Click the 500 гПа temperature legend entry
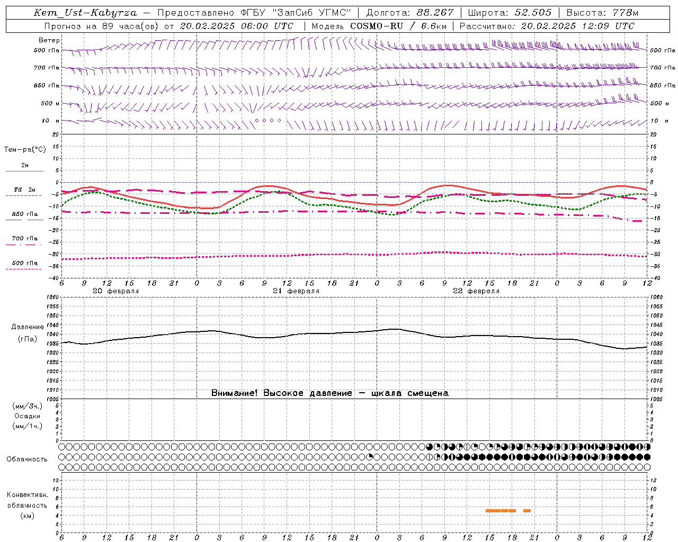The height and width of the screenshot is (542, 678). coord(25,263)
